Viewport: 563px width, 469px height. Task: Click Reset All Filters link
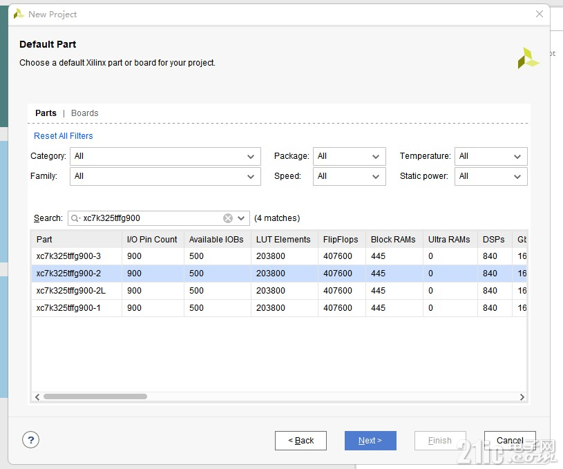coord(63,136)
